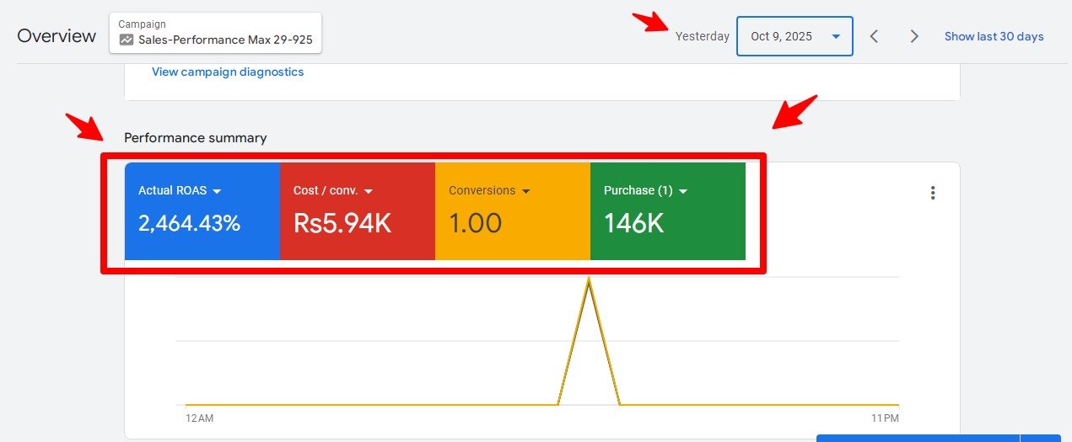Click the peak of the chart line
Viewport: 1072px width, 442px height.
[589, 280]
